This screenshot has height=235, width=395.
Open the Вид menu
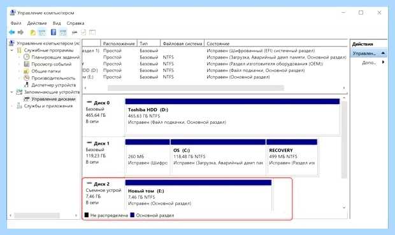tap(57, 23)
